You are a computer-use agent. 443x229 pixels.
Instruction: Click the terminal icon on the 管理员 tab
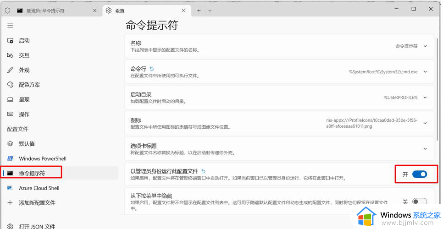click(20, 11)
